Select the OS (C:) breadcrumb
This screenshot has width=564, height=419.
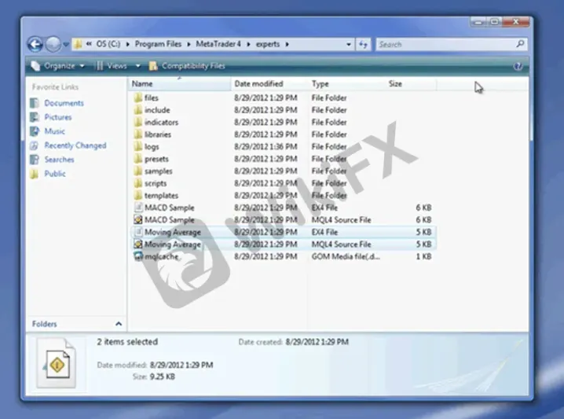coord(108,44)
